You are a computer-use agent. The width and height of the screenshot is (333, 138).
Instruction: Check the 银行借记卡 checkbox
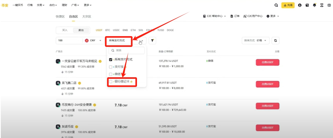click(x=111, y=82)
